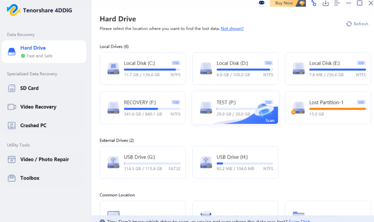
Task: Open SD Card recovery section
Action: (x=44, y=88)
